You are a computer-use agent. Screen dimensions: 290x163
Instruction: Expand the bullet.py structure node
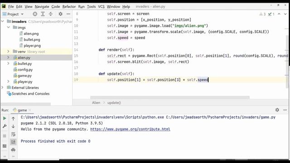(x=9, y=63)
